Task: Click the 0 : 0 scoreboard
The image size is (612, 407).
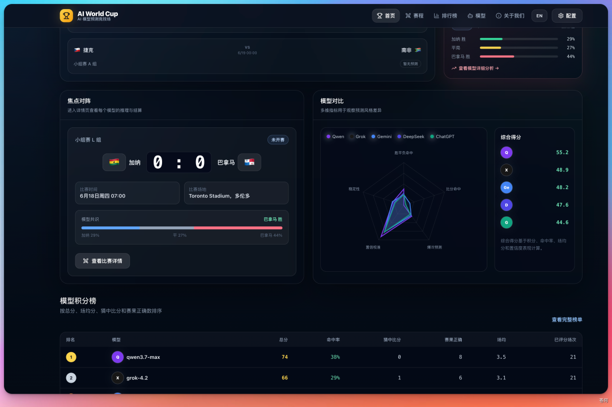Action: point(178,162)
